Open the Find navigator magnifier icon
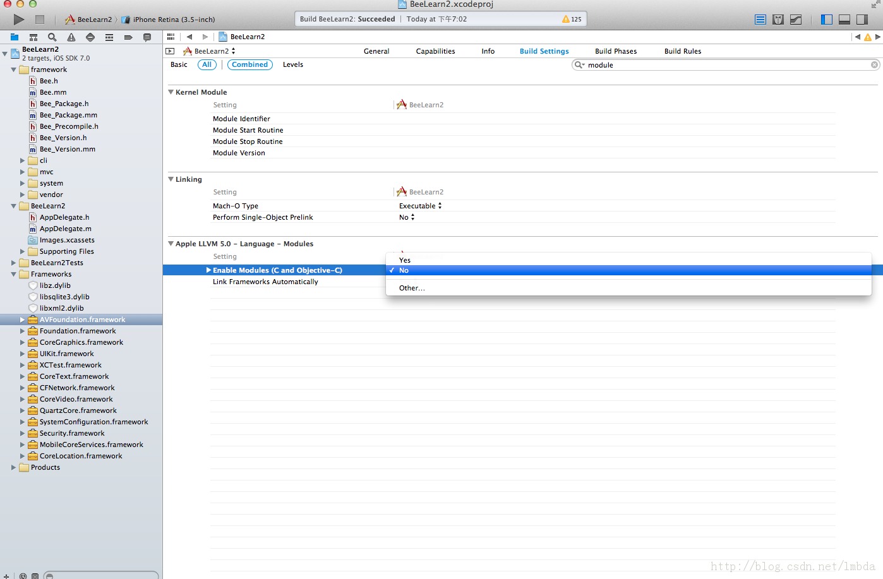Screen dimensions: 883x579 (52, 37)
